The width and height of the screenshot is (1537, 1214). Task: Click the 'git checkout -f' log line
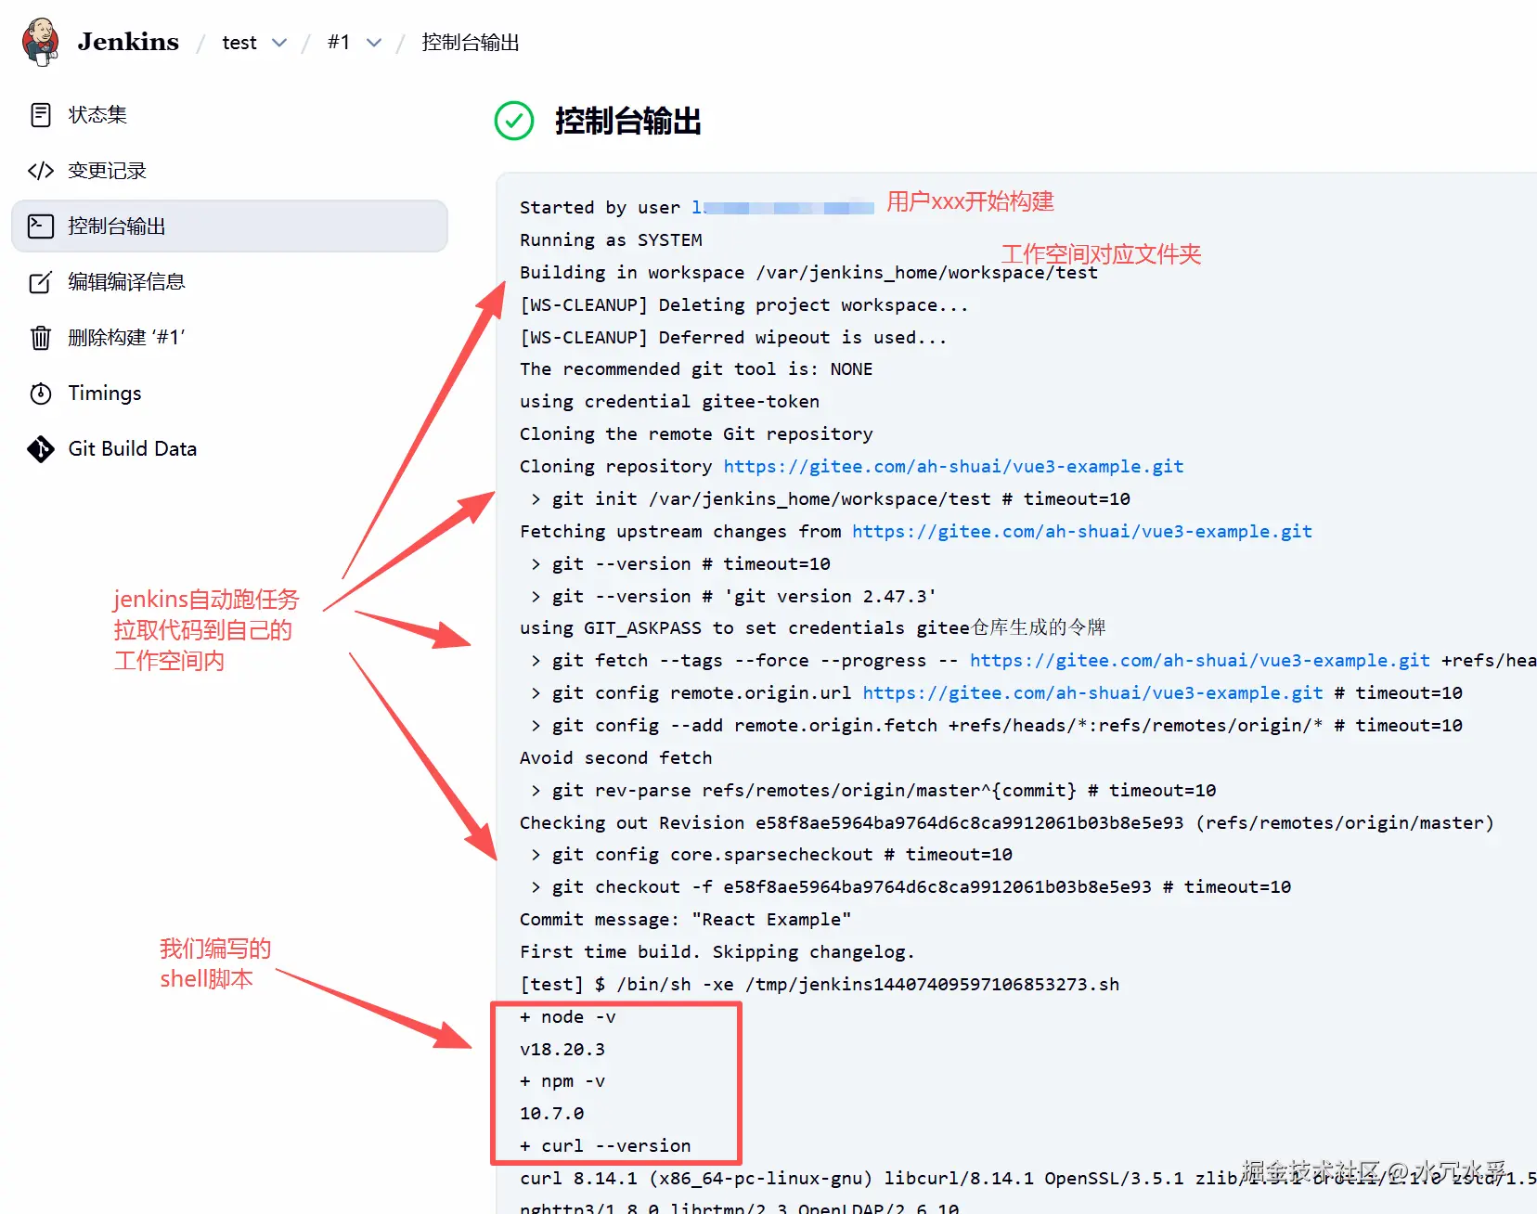click(911, 887)
